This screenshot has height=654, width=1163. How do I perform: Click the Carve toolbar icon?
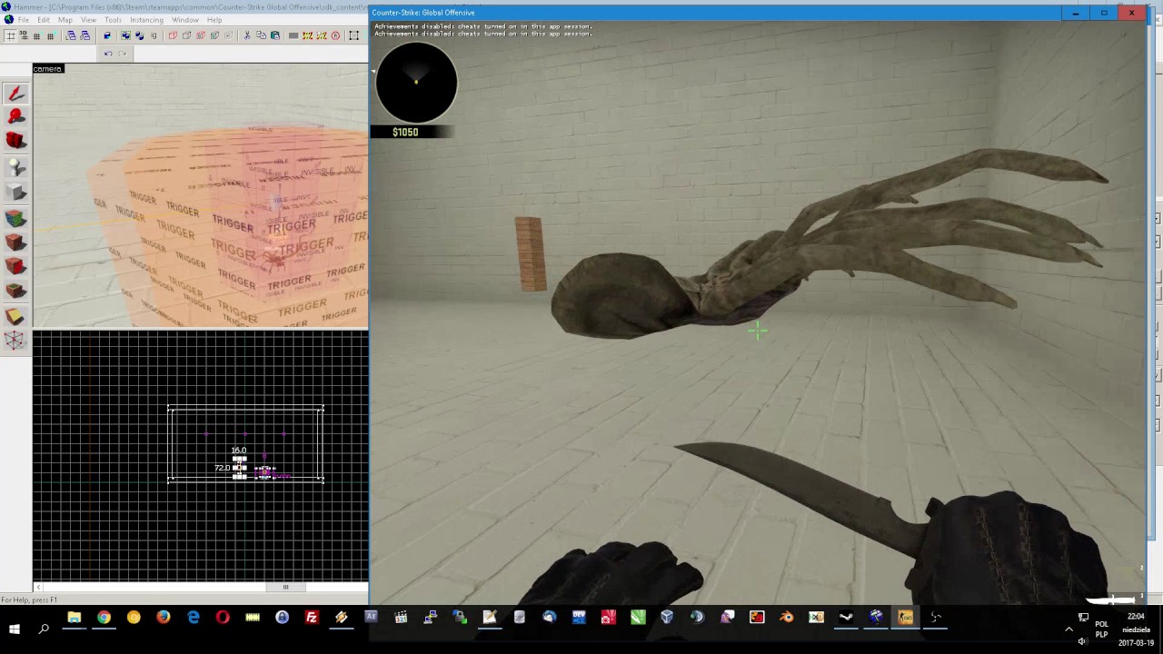(x=107, y=35)
